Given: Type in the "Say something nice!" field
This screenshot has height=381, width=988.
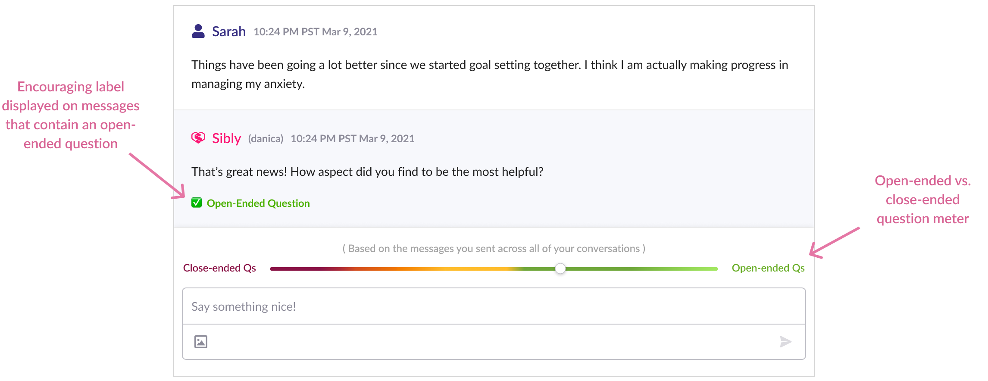Looking at the screenshot, I should point(494,306).
